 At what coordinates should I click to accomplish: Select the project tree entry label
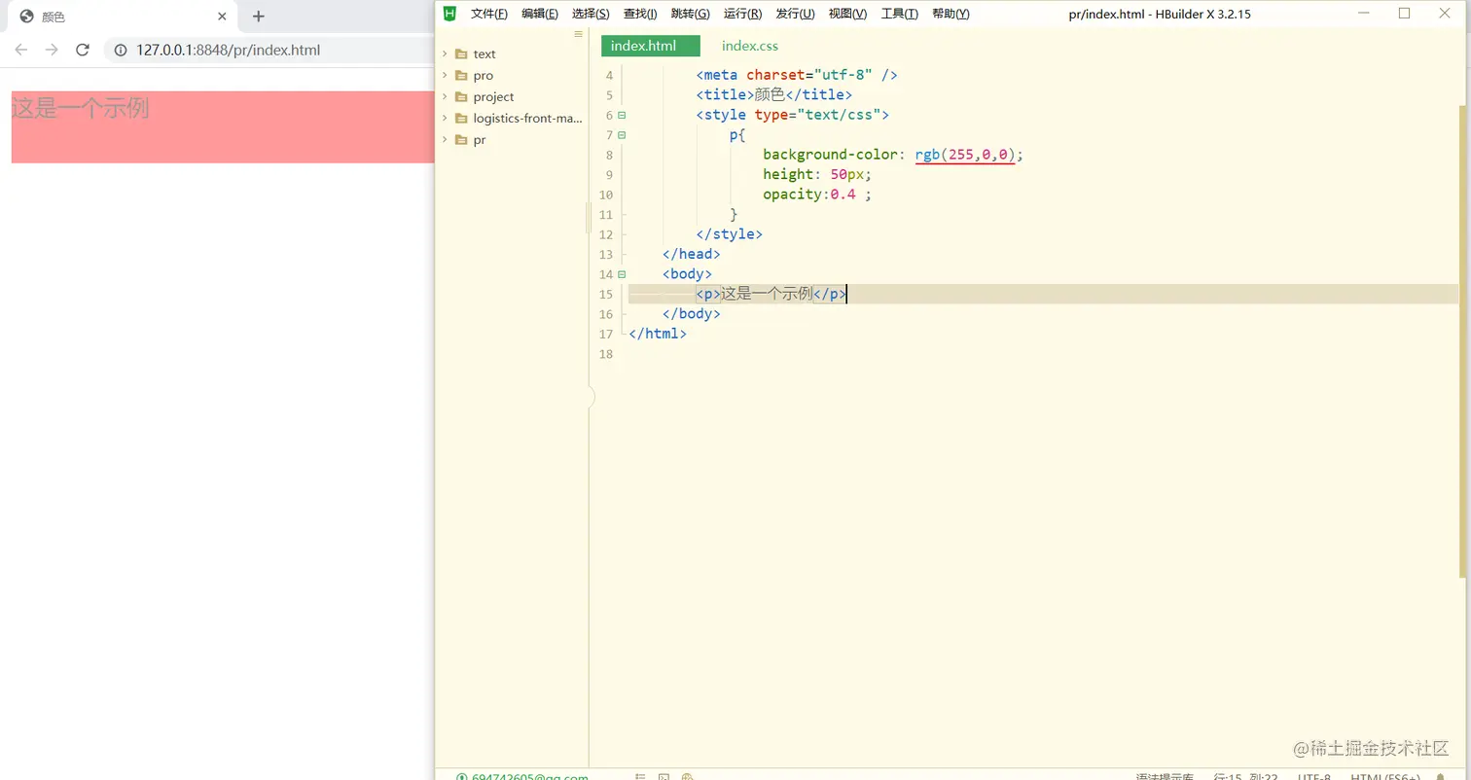coord(493,96)
